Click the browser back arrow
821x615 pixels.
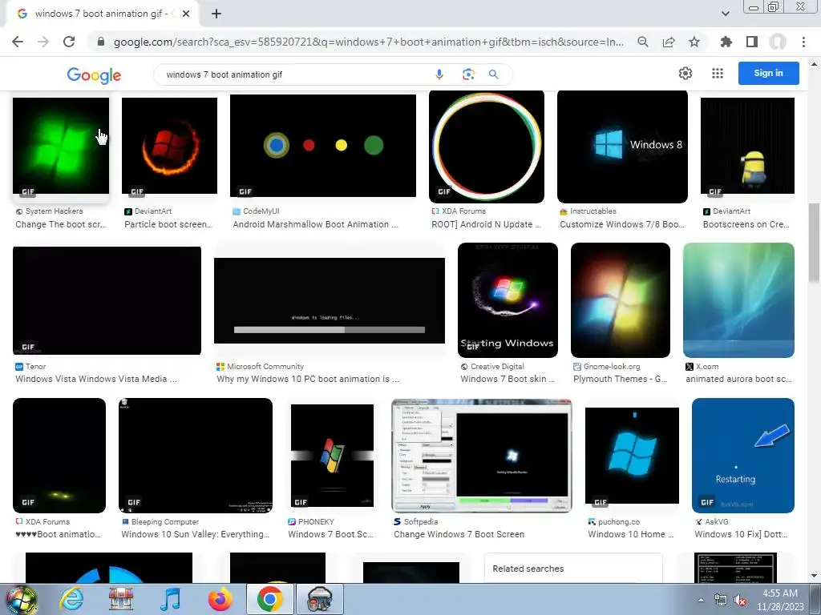coord(18,42)
